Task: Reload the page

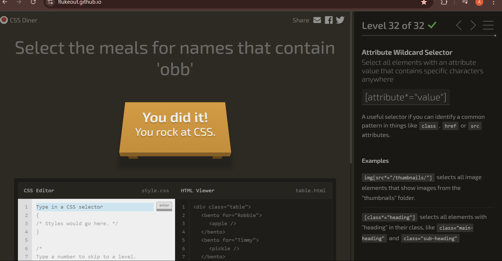Action: pyautogui.click(x=33, y=2)
